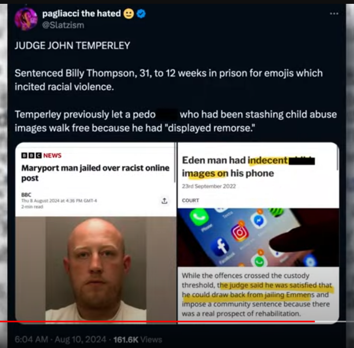Click the JUDGE JOHN TEMPERLEY tweet text
The image size is (354, 348).
73,45
